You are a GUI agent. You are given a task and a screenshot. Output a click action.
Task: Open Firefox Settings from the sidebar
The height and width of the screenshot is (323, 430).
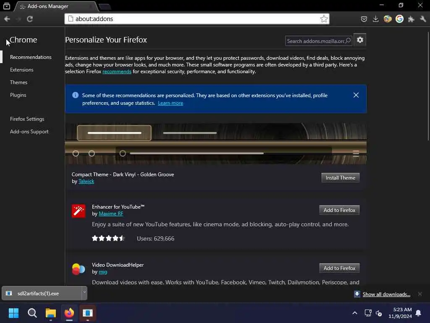[x=27, y=119]
